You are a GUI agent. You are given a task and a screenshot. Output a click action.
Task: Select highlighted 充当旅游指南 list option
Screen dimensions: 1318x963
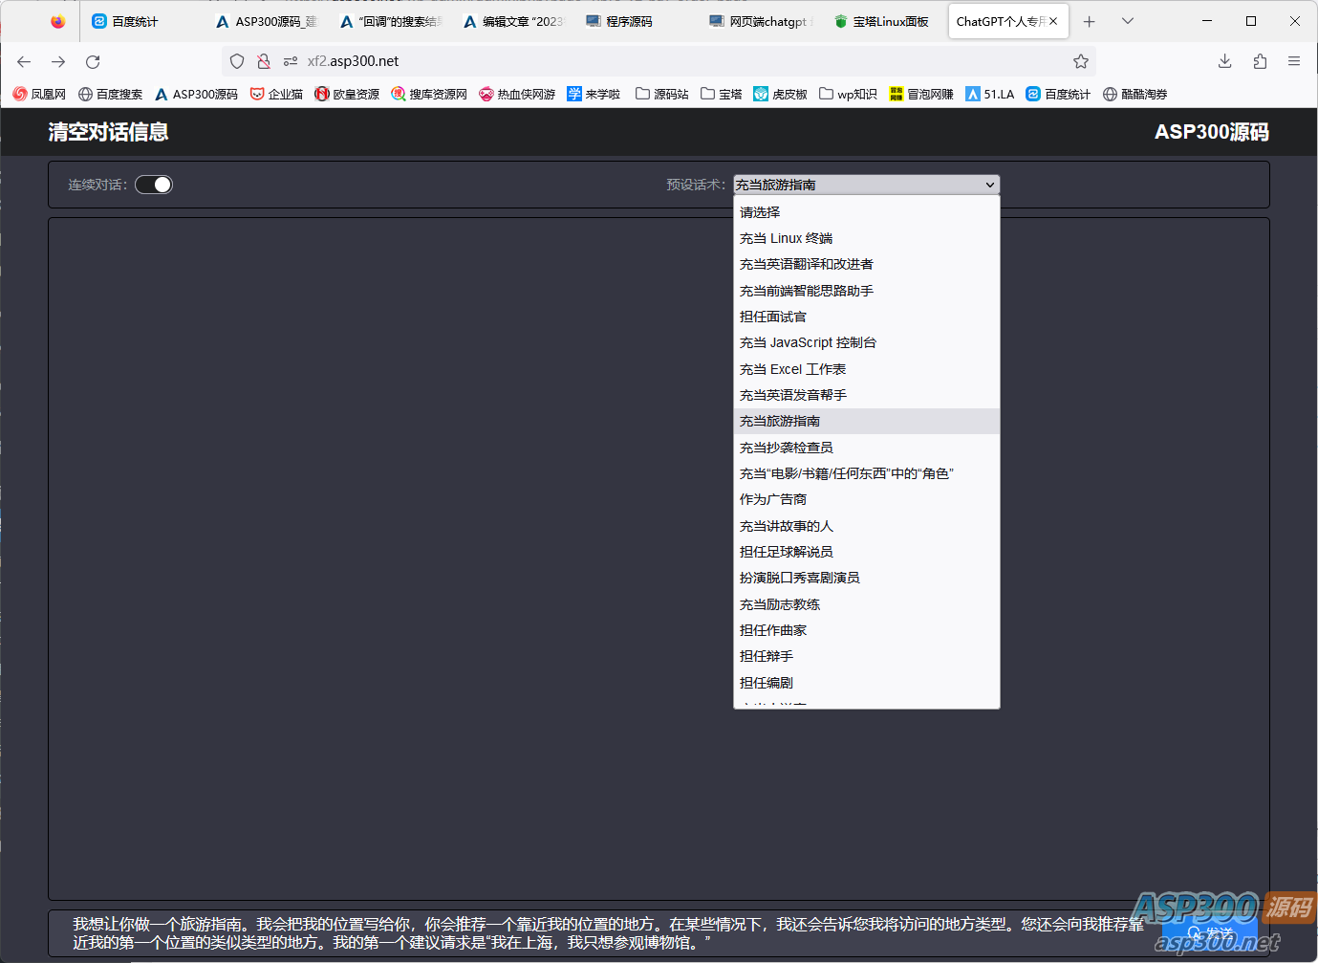[x=866, y=421]
